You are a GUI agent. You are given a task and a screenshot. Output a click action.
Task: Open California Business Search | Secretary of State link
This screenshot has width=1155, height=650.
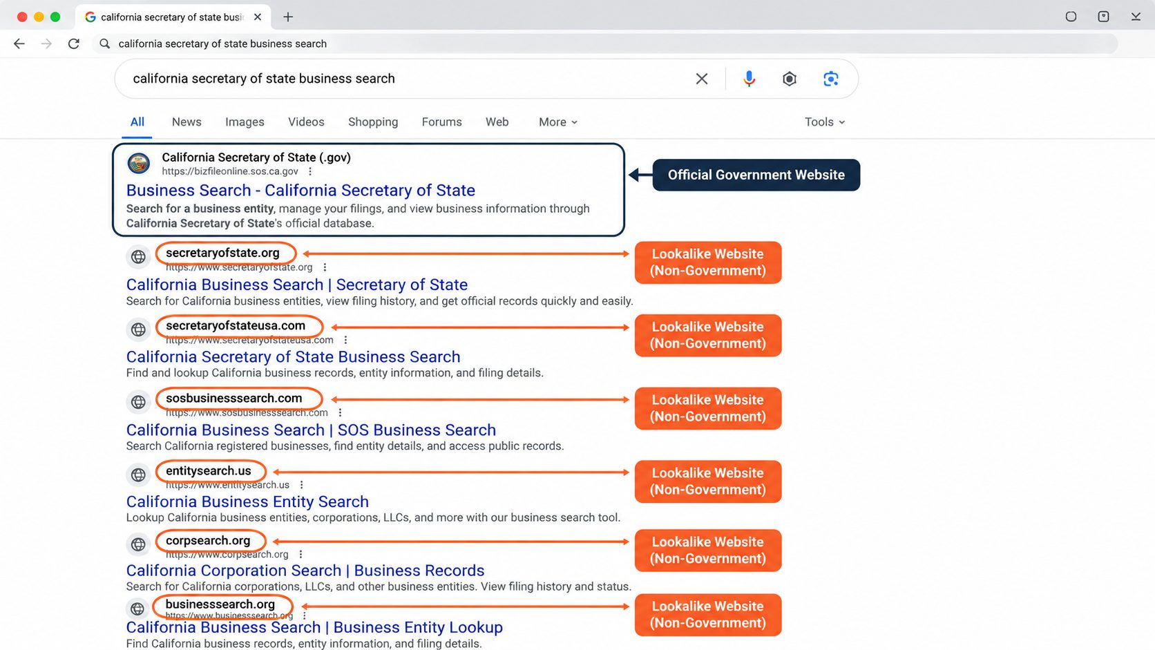297,285
